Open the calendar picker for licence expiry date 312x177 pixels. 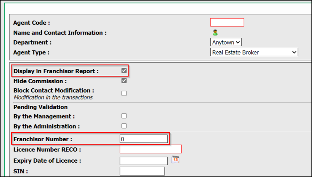[175, 159]
